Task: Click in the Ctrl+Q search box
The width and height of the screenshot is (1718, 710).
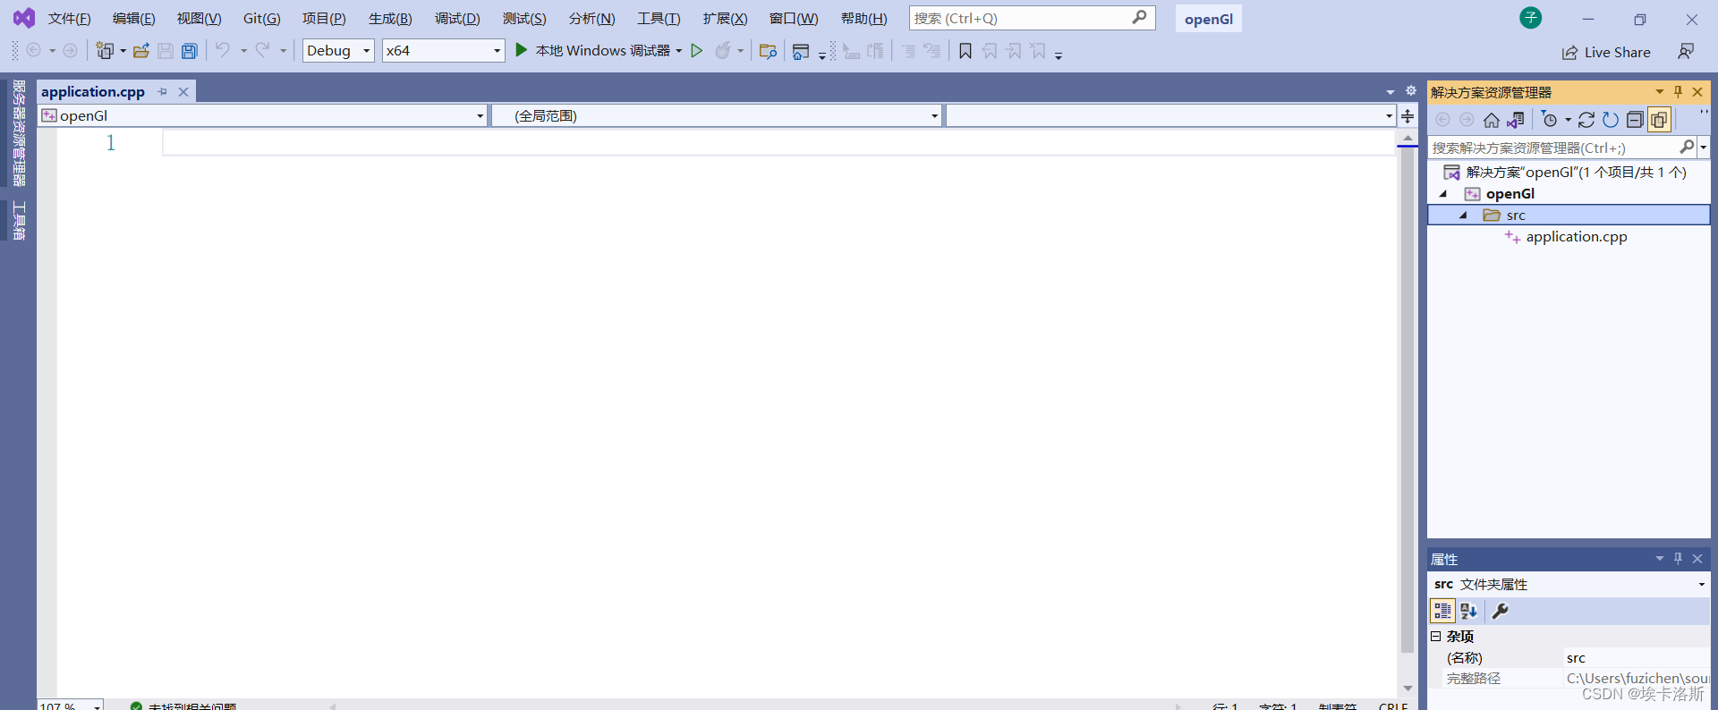Action: click(x=1032, y=18)
